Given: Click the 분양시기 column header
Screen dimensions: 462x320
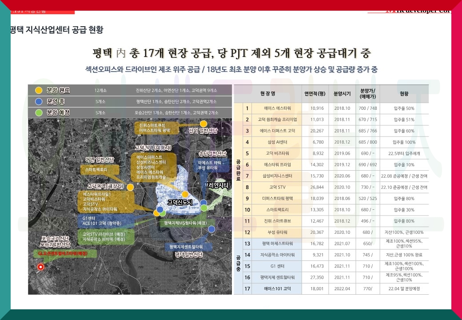Looking at the screenshot, I should (x=342, y=94).
